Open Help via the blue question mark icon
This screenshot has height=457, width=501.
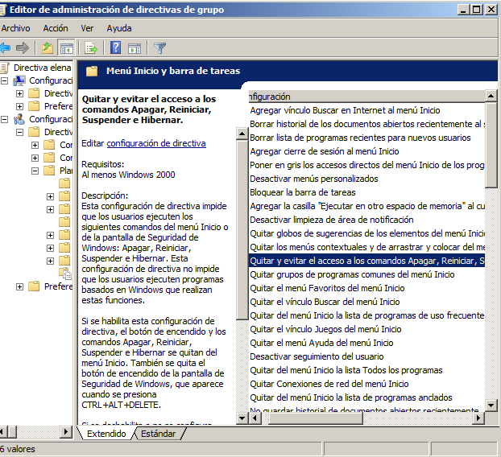pyautogui.click(x=116, y=48)
